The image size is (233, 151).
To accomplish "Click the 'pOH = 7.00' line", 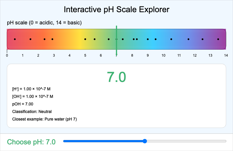I will tap(23, 104).
